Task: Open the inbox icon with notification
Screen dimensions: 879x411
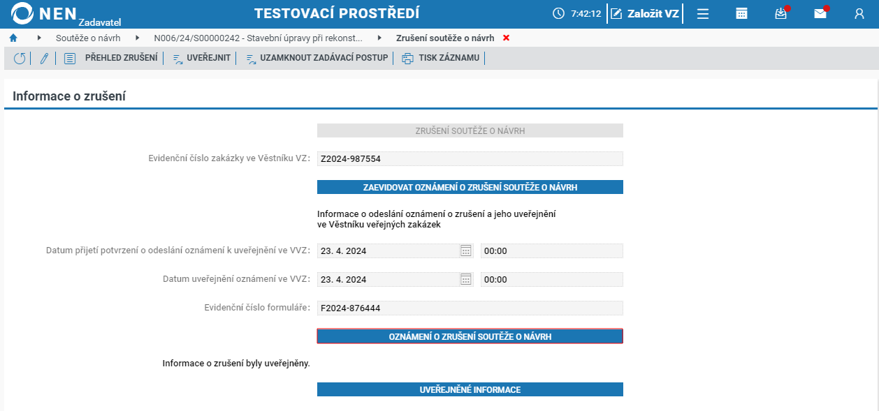Action: point(781,13)
